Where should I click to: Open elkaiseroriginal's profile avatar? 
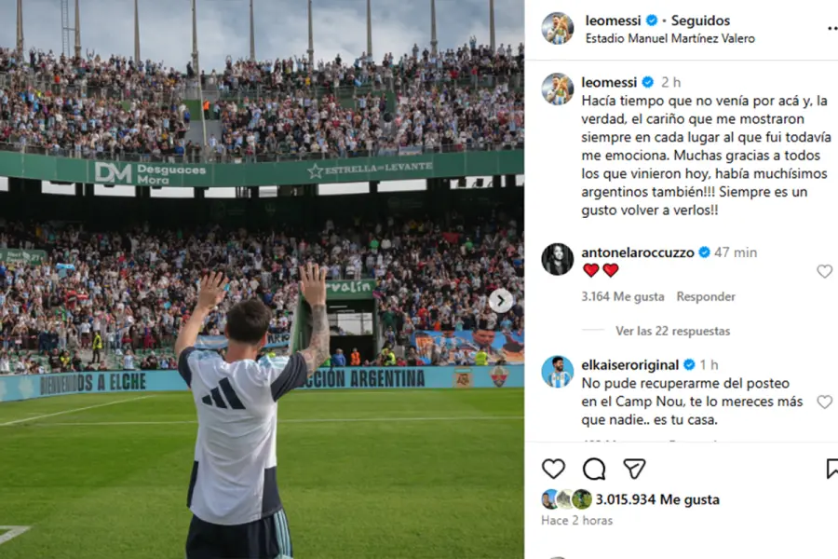(558, 371)
